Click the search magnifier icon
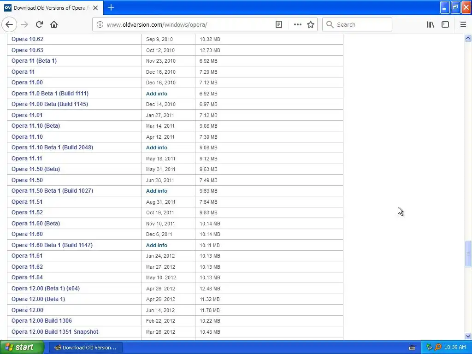The height and width of the screenshot is (354, 472). coord(330,25)
